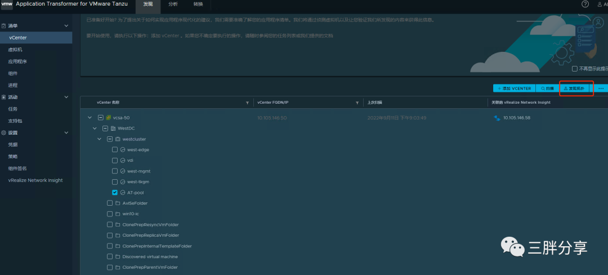608x275 pixels.
Task: Click the datacenter icon next to WestDC
Action: [x=113, y=128]
